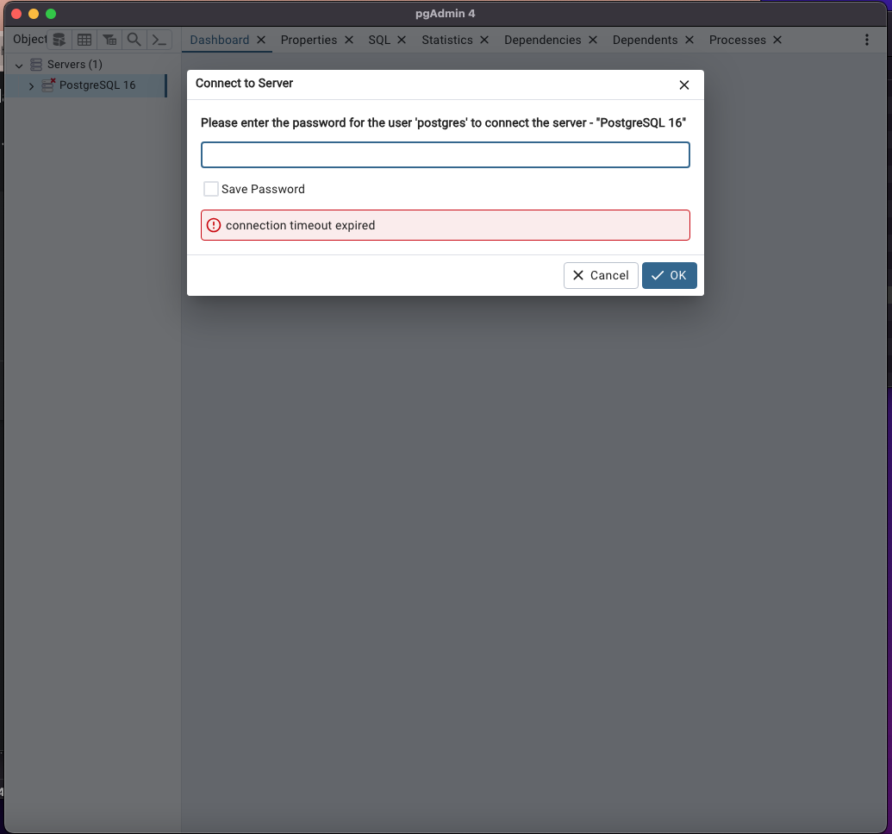Screen dimensions: 892x834
Task: Open the panel overflow three-dot menu
Action: 867,39
